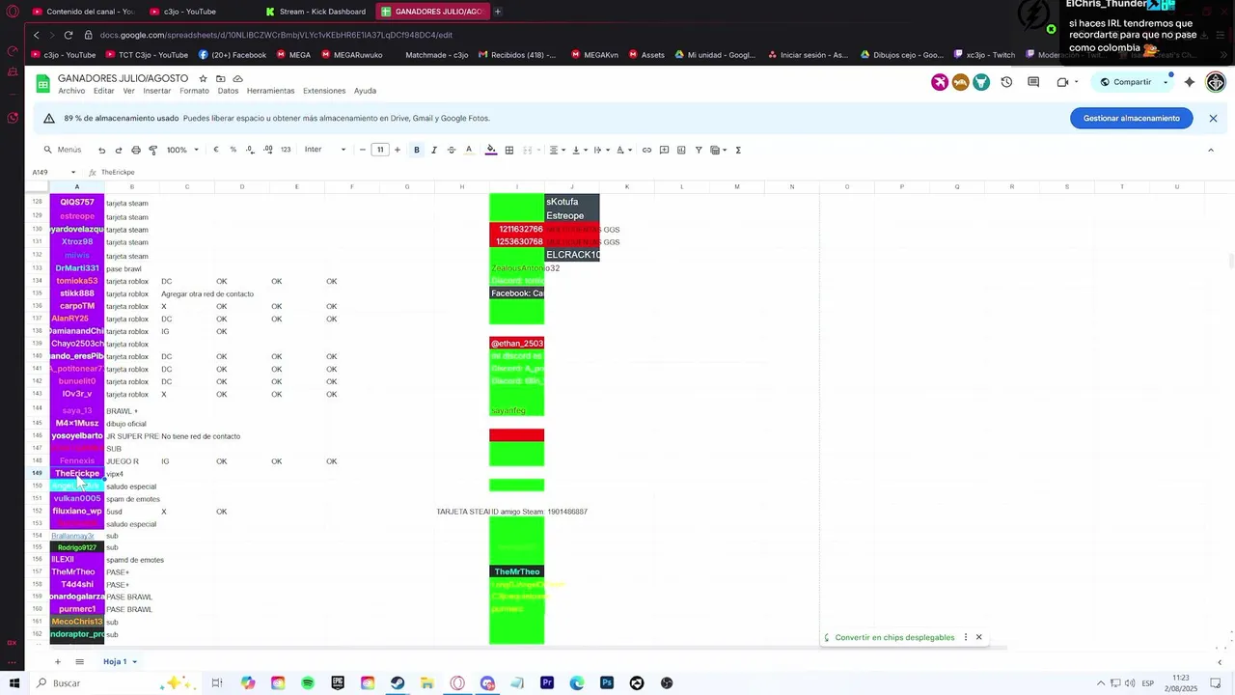Open the Menús search box
This screenshot has height=695, width=1235.
(63, 150)
